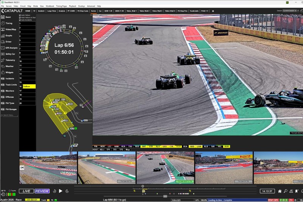Switch to the Pit Stop Cams tab

pyautogui.click(x=83, y=11)
